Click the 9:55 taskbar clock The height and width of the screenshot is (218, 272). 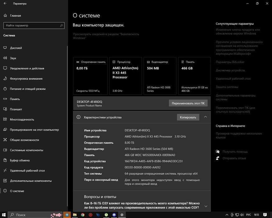256,215
